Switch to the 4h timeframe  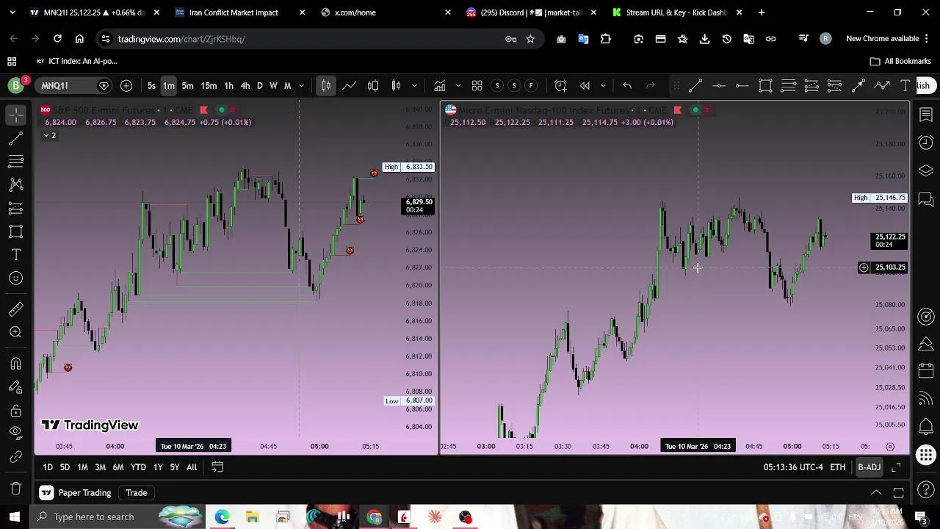point(245,86)
